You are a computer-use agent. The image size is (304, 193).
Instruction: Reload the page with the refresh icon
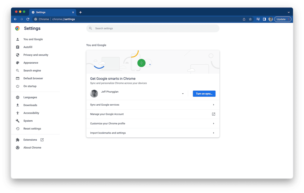28,19
